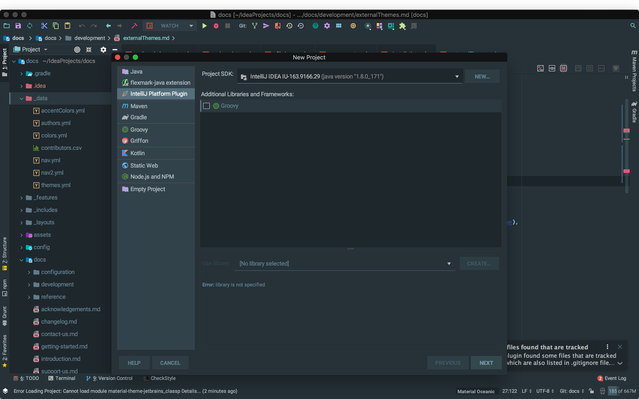Select Node.js and NPM project type
Image resolution: width=639 pixels, height=399 pixels.
click(156, 176)
